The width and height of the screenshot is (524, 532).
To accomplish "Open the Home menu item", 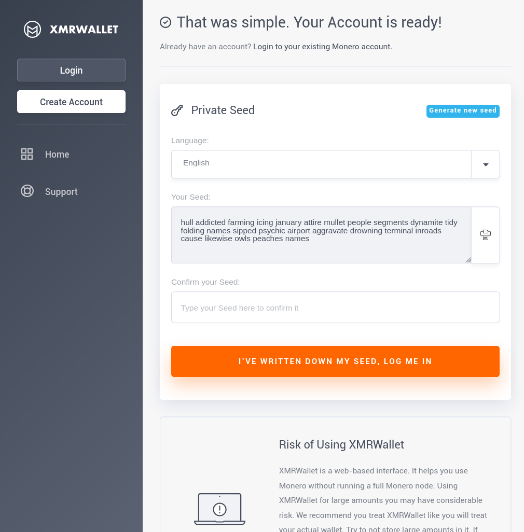I will (57, 155).
